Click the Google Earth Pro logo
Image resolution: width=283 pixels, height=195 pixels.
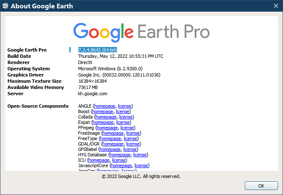[x=141, y=31]
